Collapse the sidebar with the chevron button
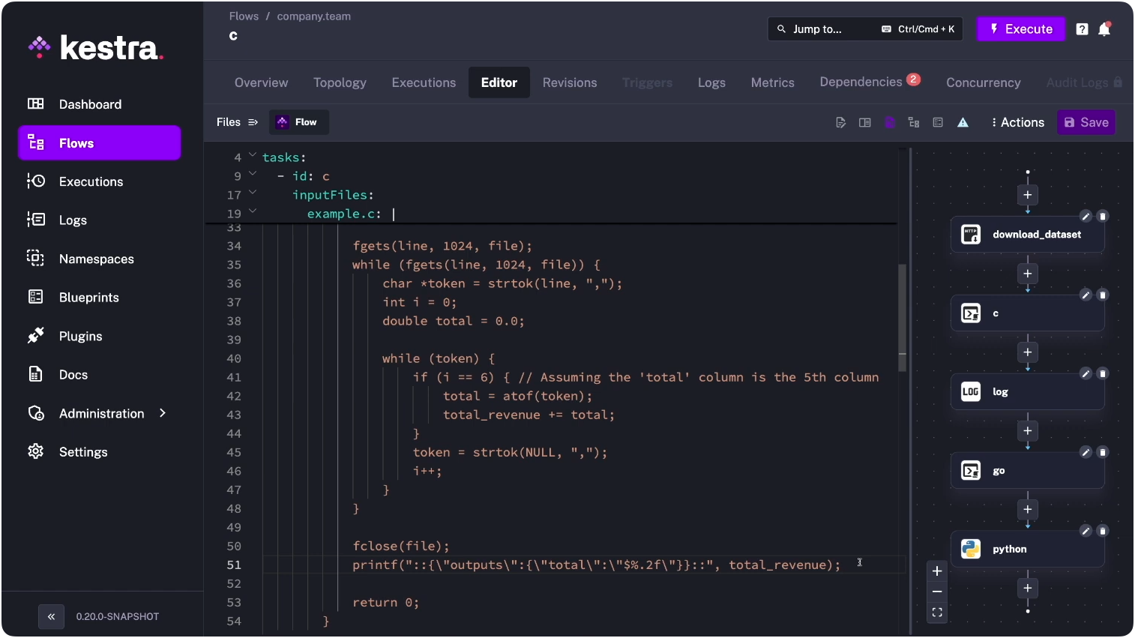Screen dimensions: 1135x638 tap(51, 616)
